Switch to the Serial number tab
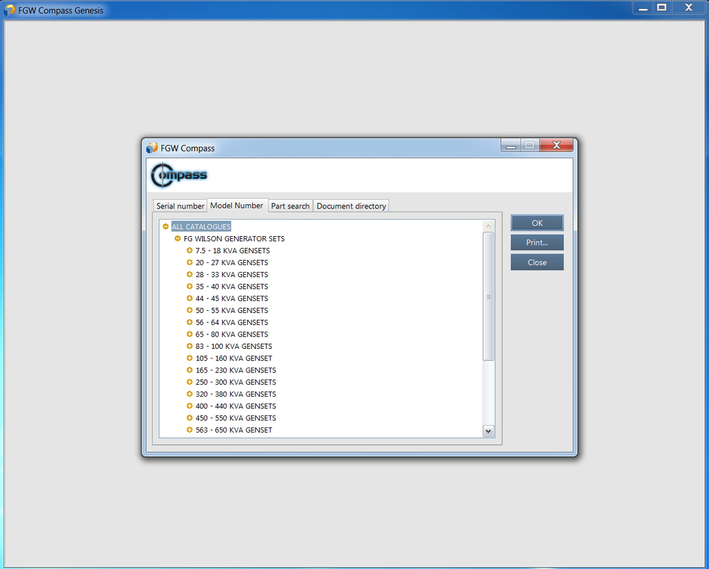 [180, 206]
